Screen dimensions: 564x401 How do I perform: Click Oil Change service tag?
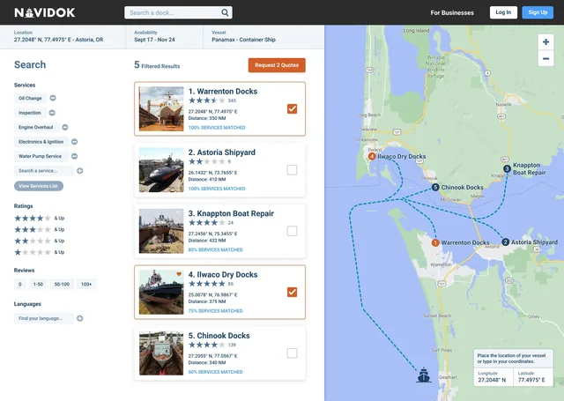(30, 98)
